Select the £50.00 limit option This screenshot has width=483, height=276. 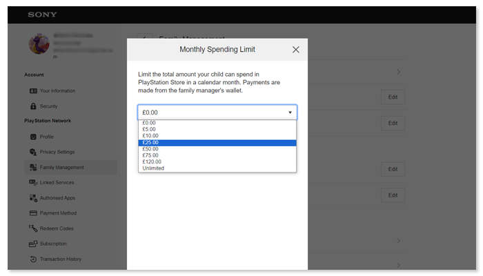pyautogui.click(x=217, y=149)
